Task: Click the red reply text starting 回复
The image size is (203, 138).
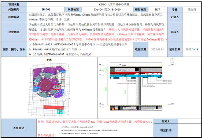Action: pos(95,122)
